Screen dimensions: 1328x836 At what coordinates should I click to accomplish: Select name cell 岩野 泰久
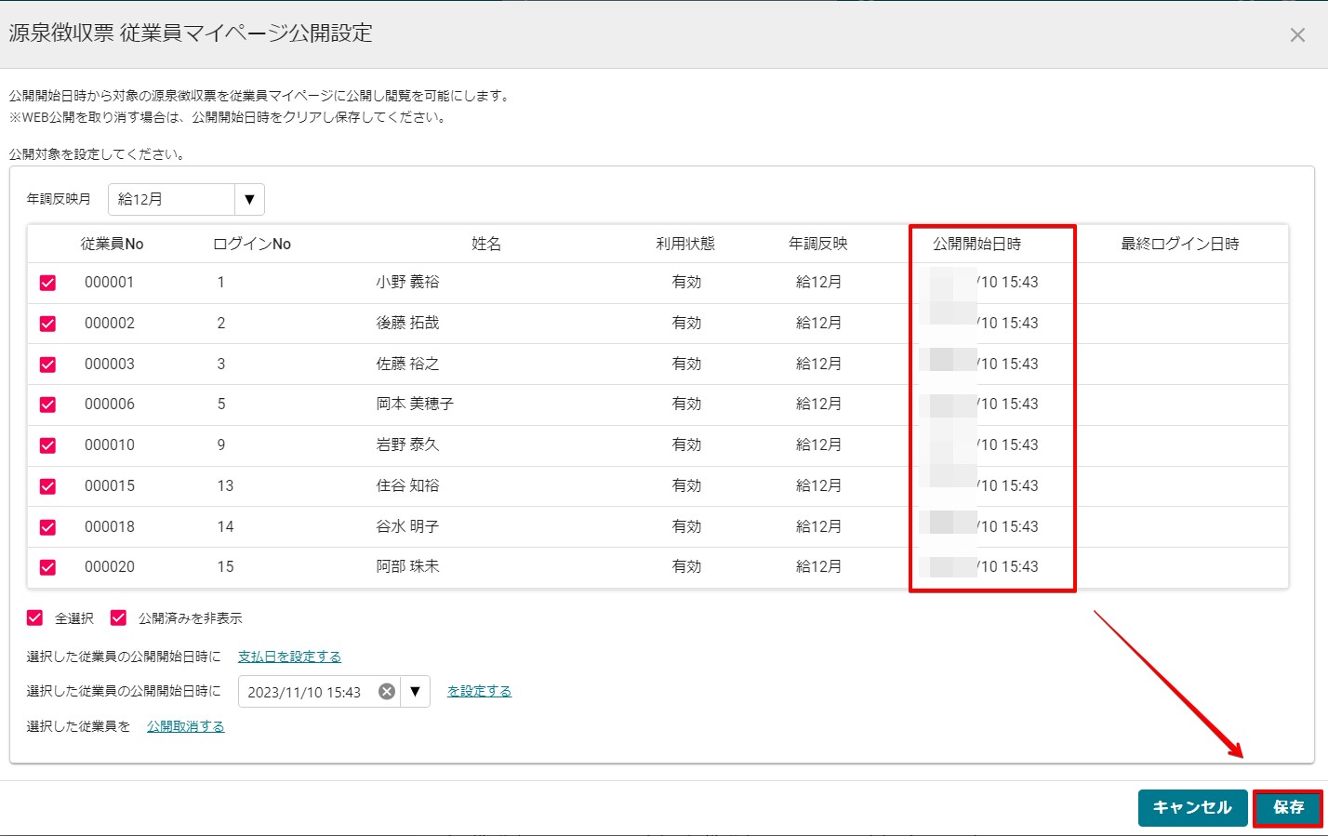click(407, 445)
